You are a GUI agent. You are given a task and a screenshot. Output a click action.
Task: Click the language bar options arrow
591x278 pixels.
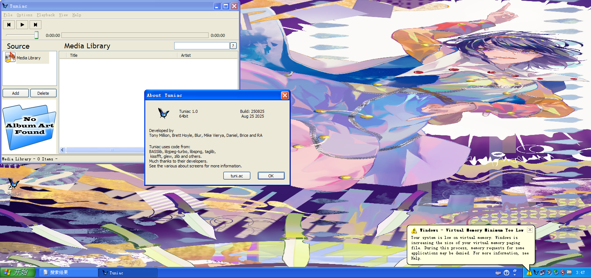pyautogui.click(x=514, y=275)
